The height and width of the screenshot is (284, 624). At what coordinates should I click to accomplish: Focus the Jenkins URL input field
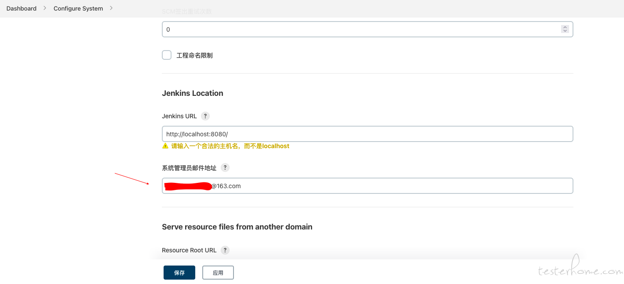click(367, 134)
